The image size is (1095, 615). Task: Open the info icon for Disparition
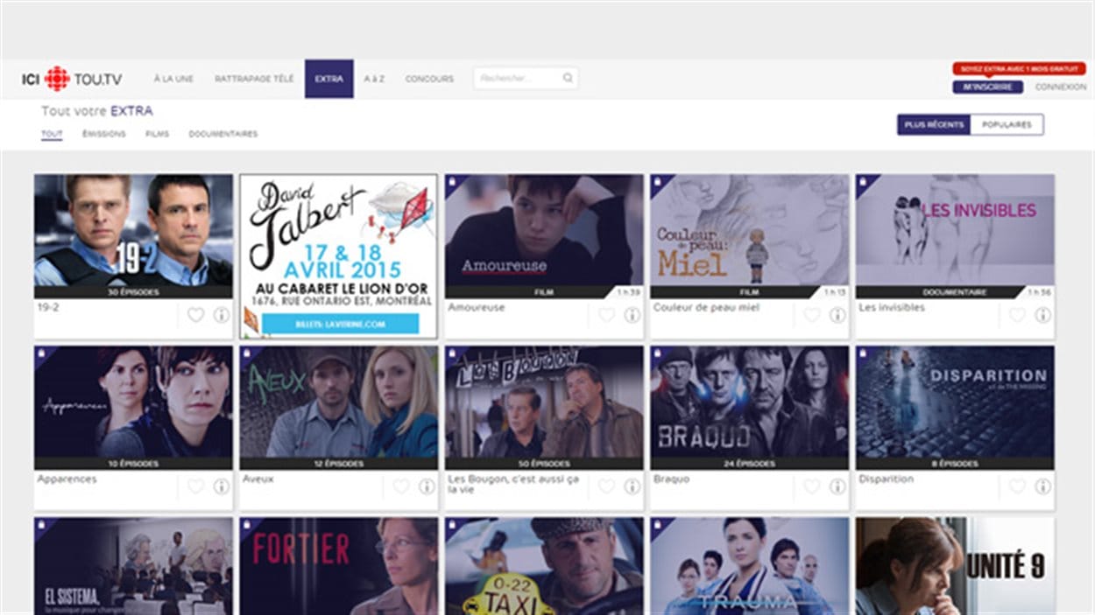[1042, 486]
